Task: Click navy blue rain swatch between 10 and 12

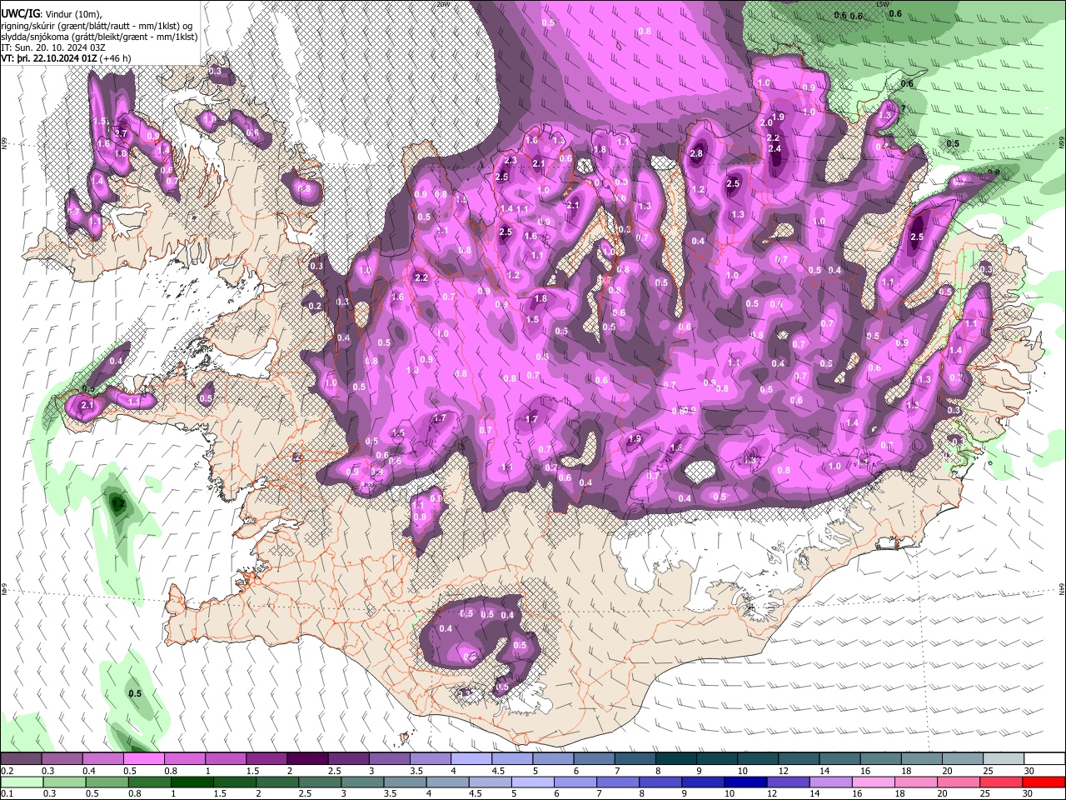Action: (745, 782)
